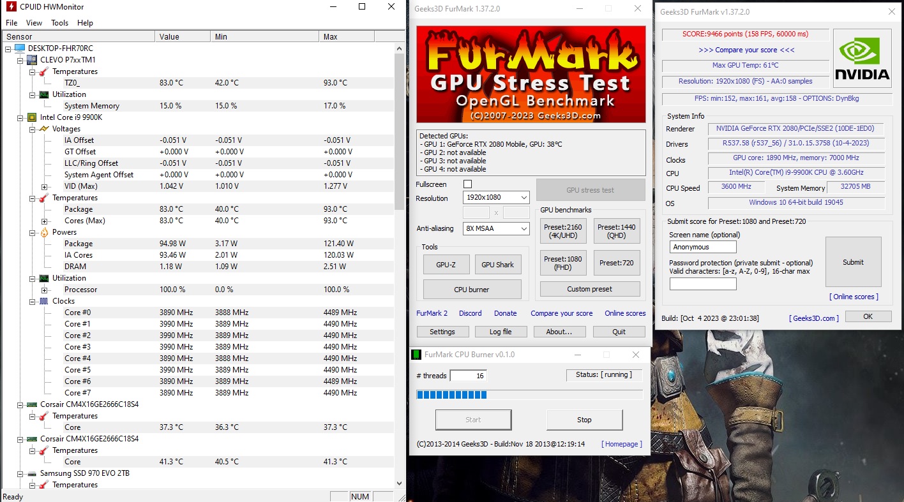This screenshot has width=904, height=502.
Task: Run the Preset:1440 (QHD) benchmark
Action: pos(617,231)
